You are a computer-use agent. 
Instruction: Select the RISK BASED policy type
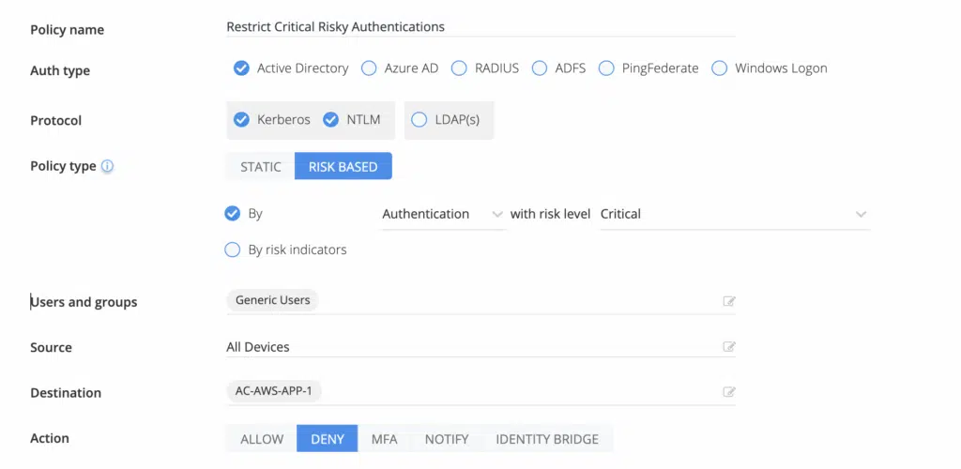click(x=343, y=167)
